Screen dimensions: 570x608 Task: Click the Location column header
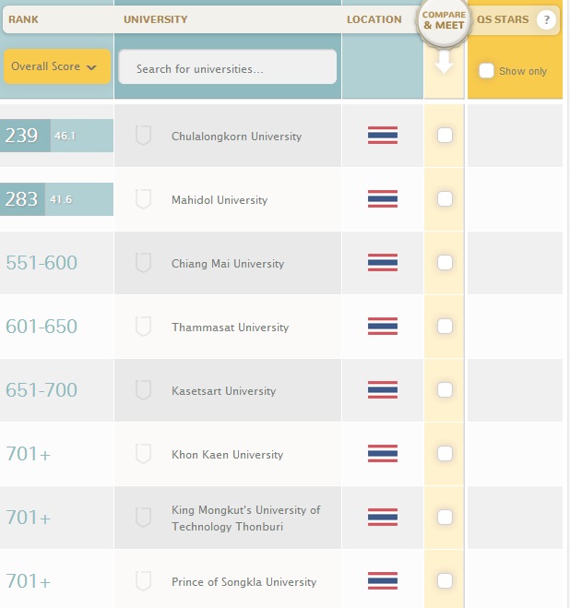(x=374, y=19)
